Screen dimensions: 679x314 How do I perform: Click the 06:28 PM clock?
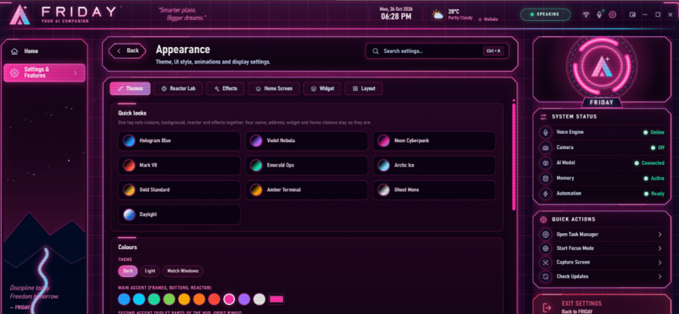pos(396,17)
